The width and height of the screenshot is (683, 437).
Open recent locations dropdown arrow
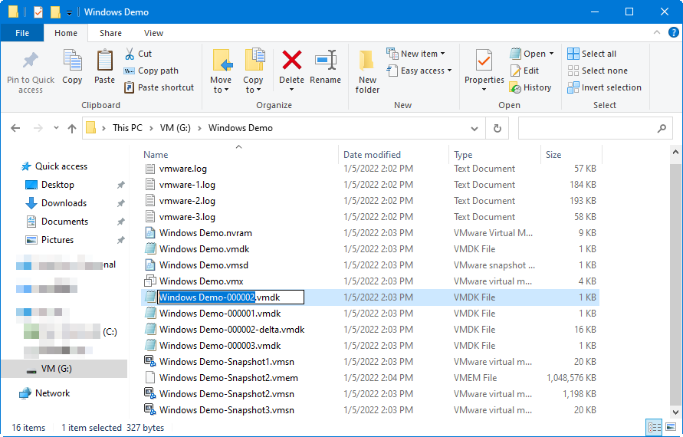coord(56,128)
